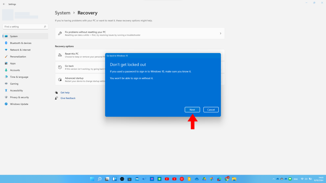Open the Advanced startup option row

tap(80, 79)
